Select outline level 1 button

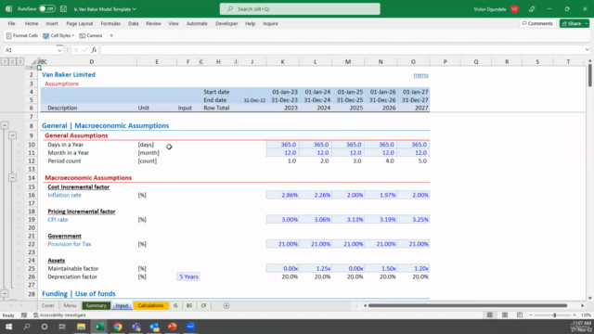point(5,61)
